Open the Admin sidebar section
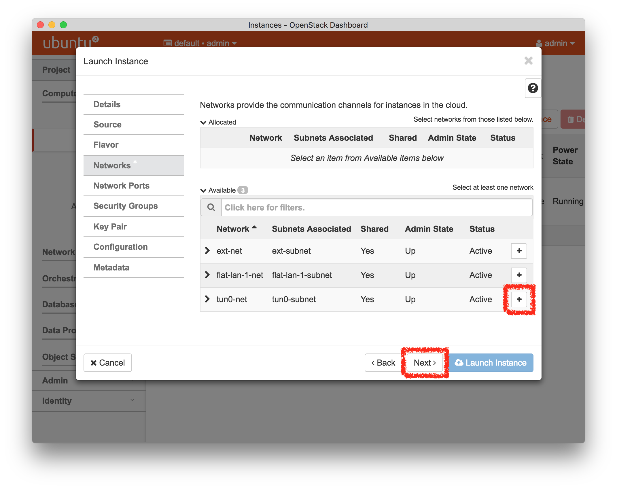 pos(55,381)
